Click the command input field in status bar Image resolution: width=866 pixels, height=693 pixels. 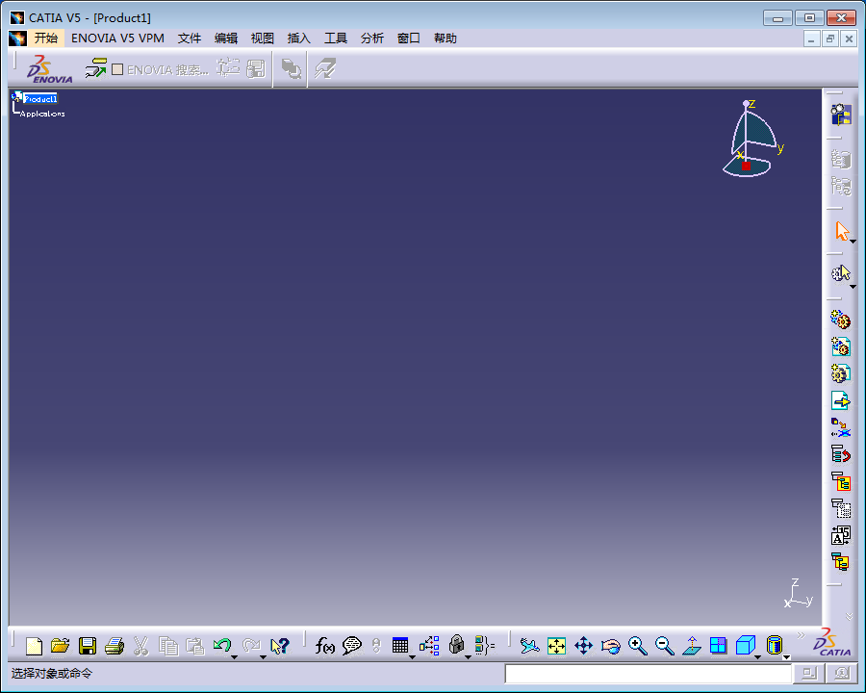pyautogui.click(x=648, y=674)
